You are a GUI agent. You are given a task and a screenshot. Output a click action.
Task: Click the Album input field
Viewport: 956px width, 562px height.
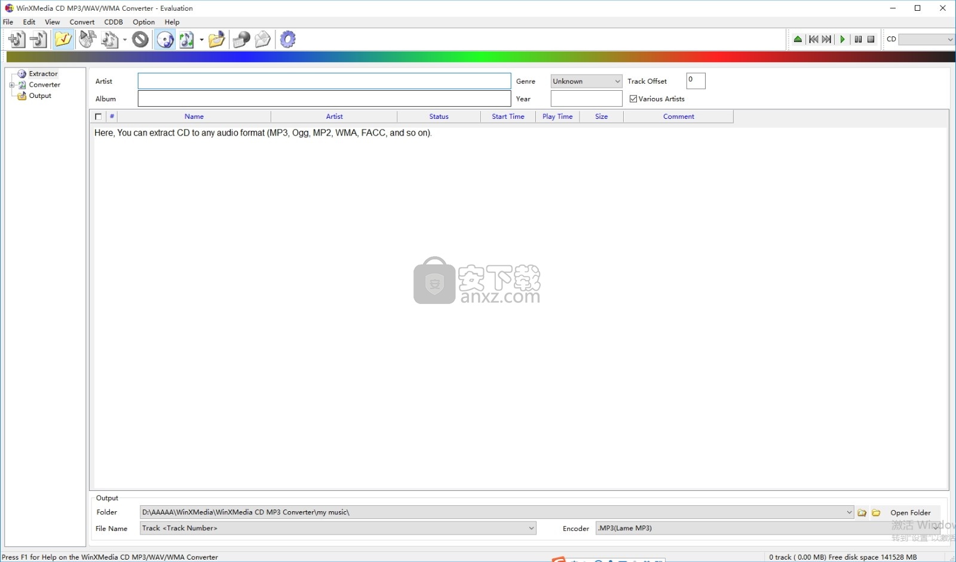point(324,99)
